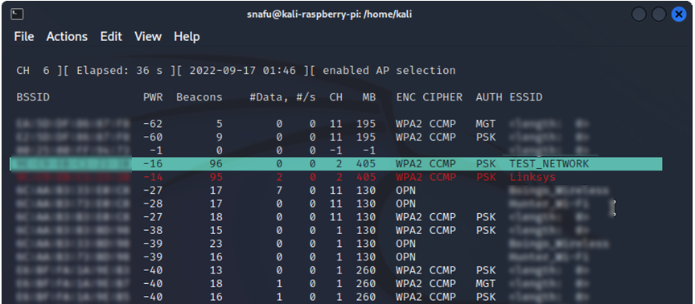Select the Linksys ESSID entry
Viewport: 695px width, 304px height.
pos(533,177)
